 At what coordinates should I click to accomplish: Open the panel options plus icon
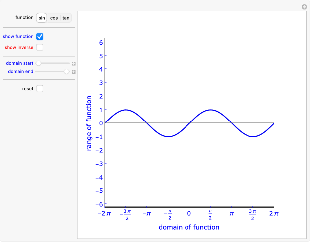point(304,7)
